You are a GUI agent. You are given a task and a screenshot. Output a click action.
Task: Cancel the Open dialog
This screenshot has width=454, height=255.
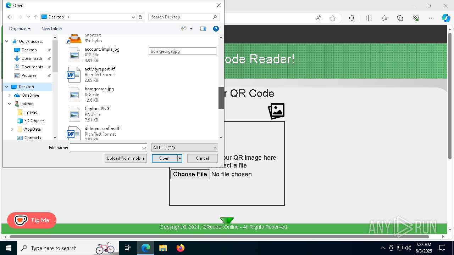203,158
